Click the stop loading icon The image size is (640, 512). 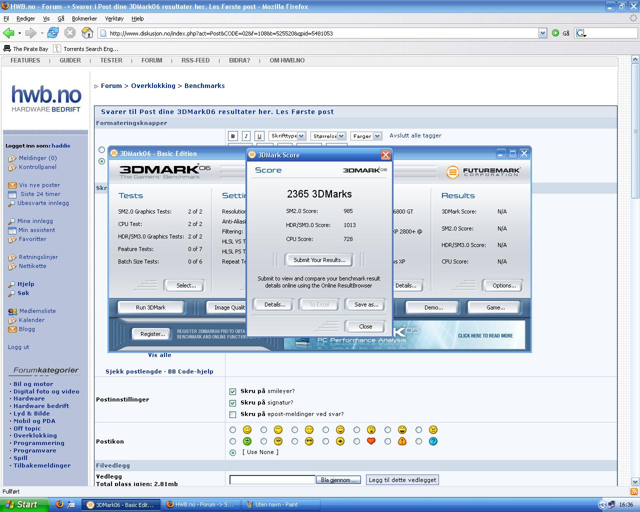(x=70, y=33)
